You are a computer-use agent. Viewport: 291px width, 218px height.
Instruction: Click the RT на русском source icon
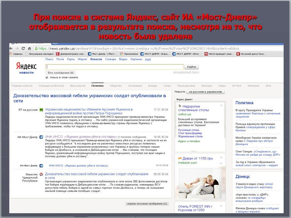[x=41, y=110]
